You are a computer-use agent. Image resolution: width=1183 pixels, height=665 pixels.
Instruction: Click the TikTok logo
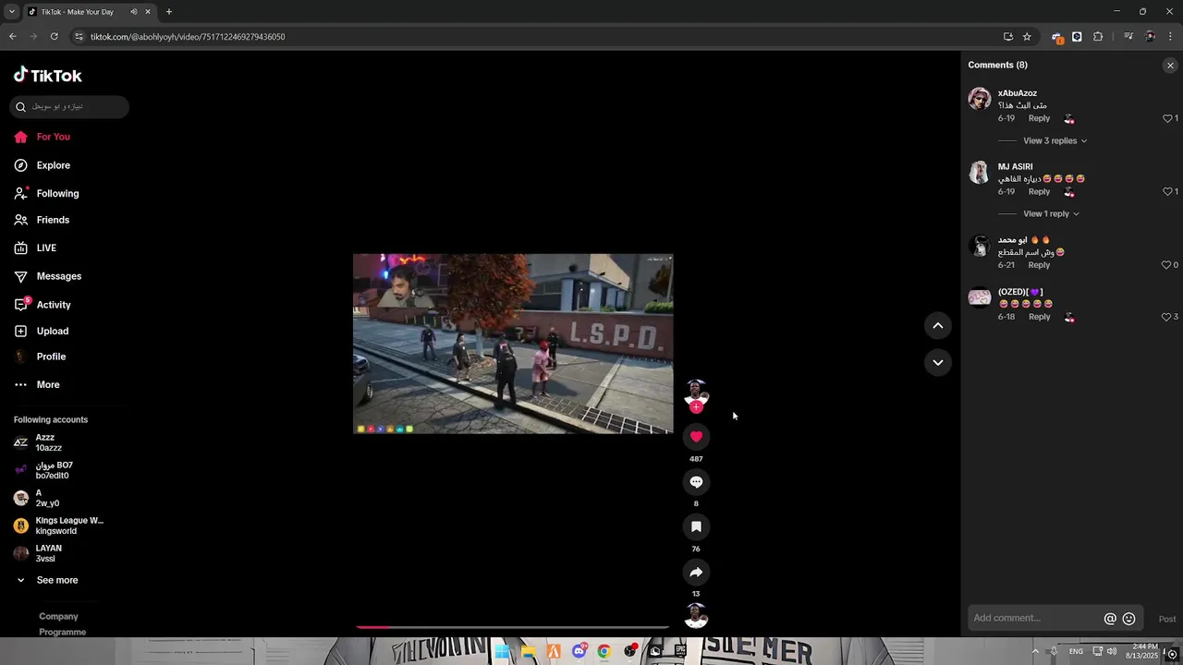(48, 76)
